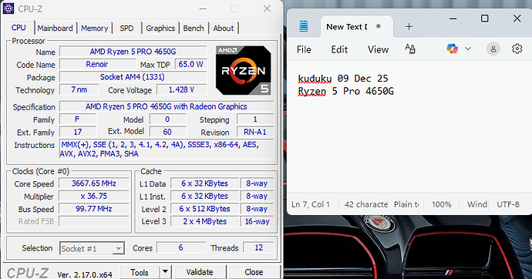532x279 pixels.
Task: Click the unsaved-changes dot on New Text tab
Action: pyautogui.click(x=379, y=26)
